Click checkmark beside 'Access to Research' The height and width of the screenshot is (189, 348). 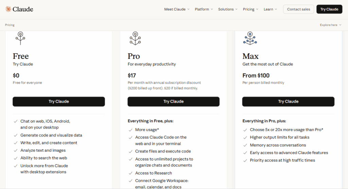(130, 173)
